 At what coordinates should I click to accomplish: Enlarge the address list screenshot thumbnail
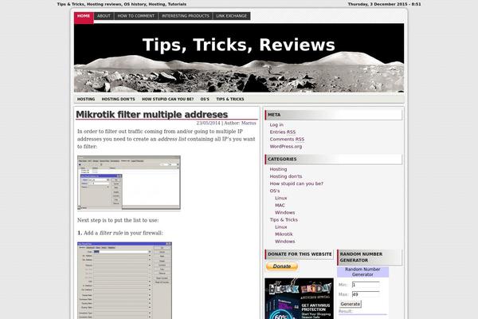pyautogui.click(x=129, y=183)
